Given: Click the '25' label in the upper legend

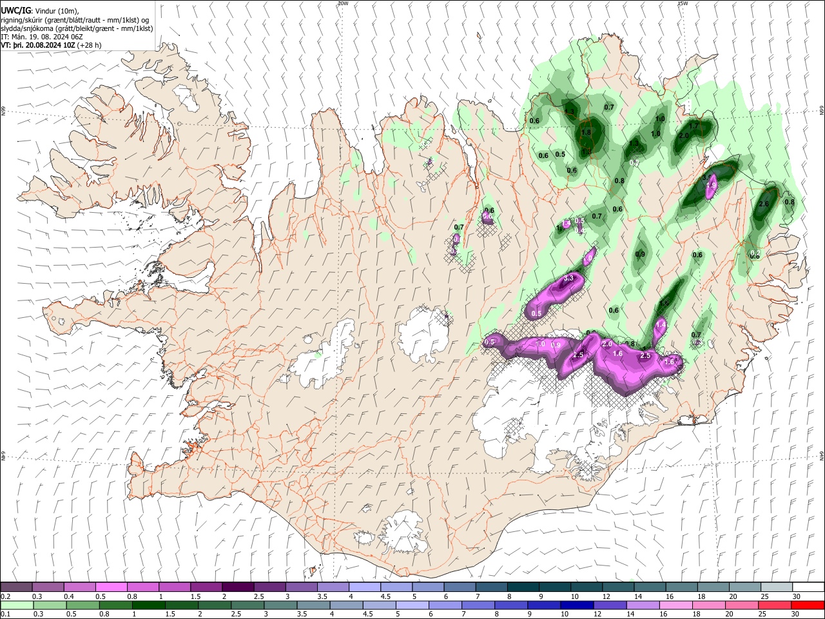Looking at the screenshot, I should pyautogui.click(x=764, y=596).
